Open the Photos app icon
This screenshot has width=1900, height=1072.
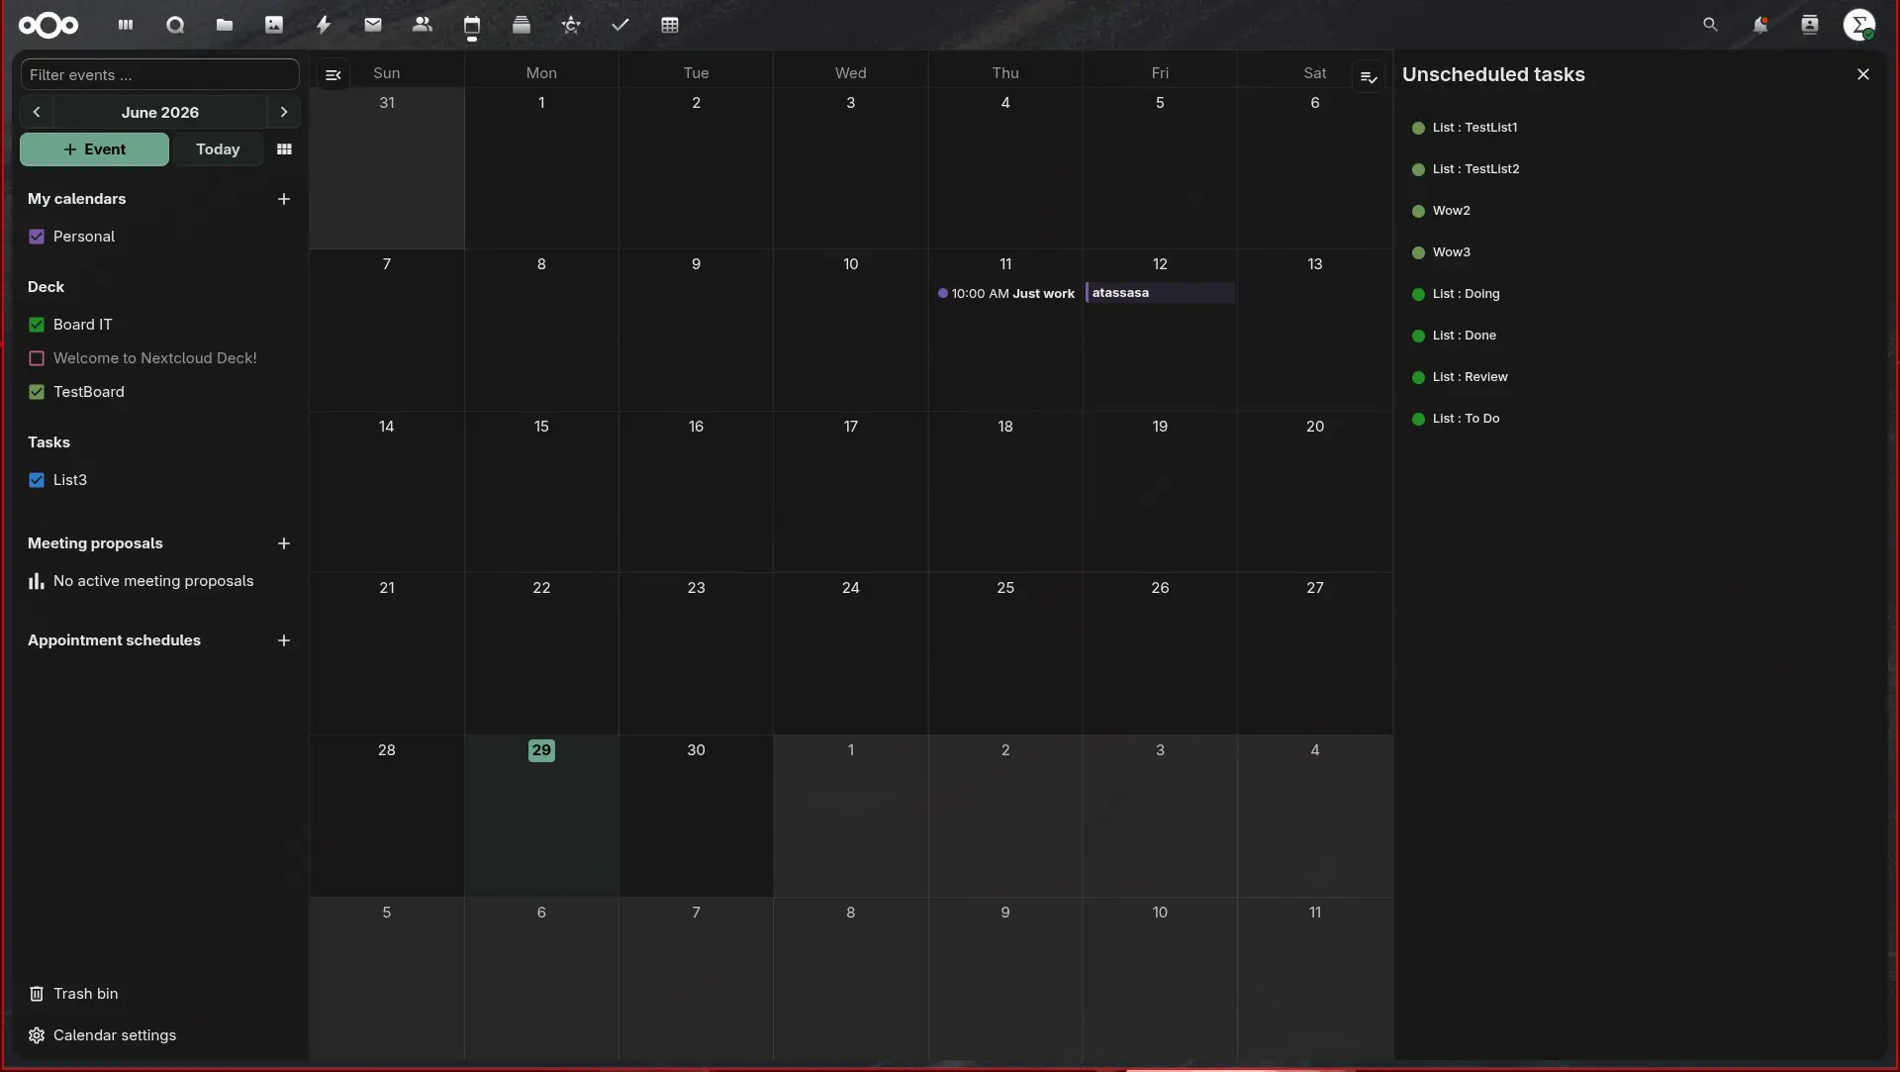[274, 25]
